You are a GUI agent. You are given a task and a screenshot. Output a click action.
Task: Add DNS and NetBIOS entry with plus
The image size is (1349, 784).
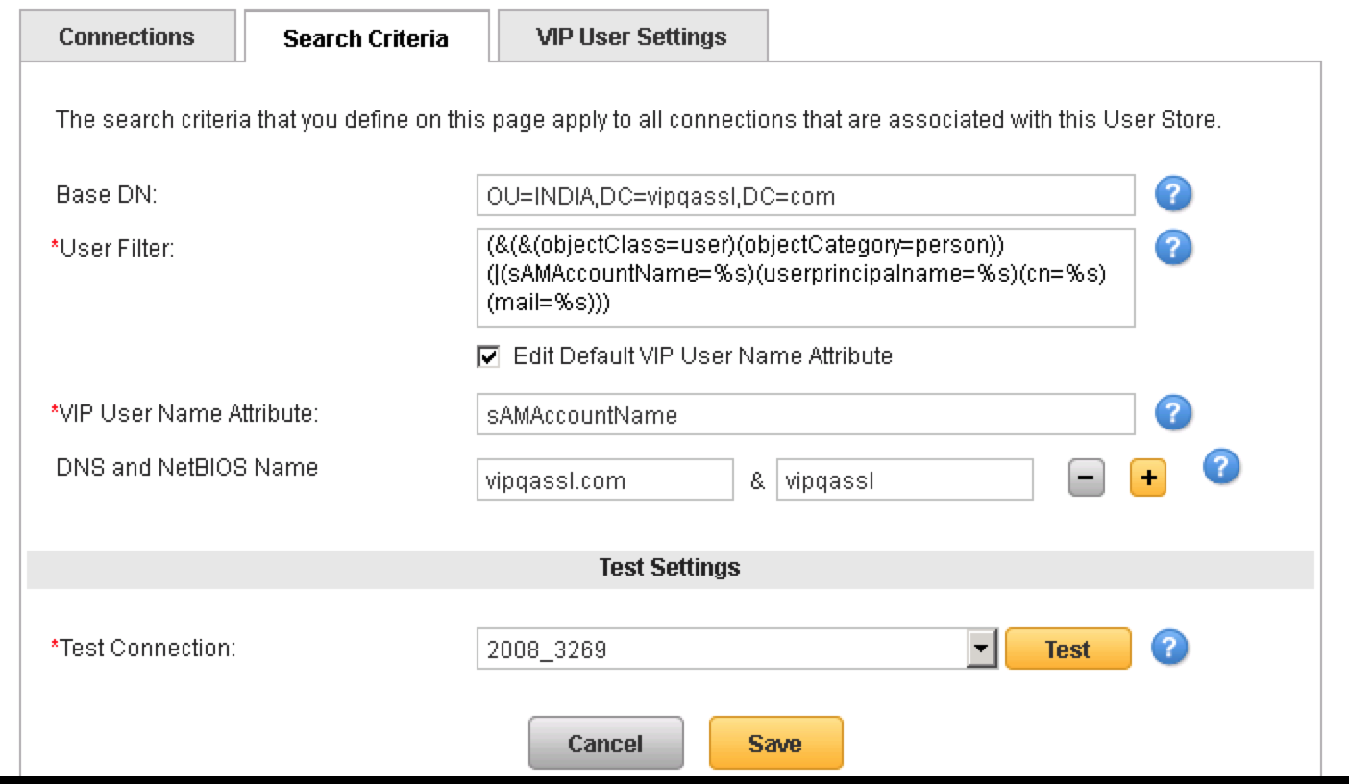point(1147,478)
